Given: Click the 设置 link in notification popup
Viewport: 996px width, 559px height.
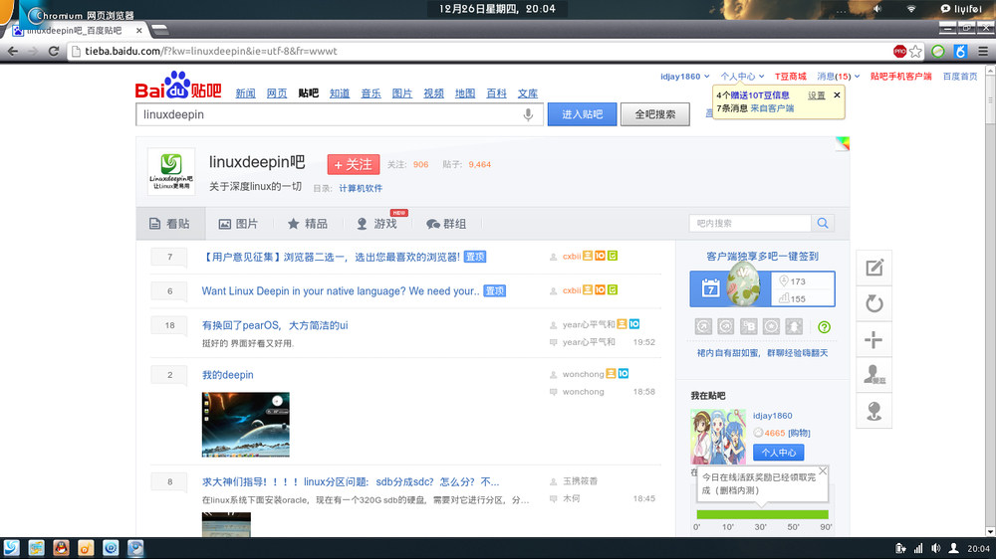Looking at the screenshot, I should pyautogui.click(x=817, y=95).
